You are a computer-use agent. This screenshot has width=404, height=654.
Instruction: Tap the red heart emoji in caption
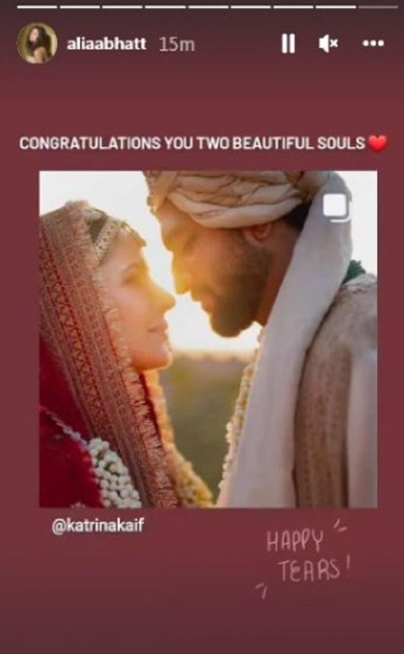point(378,144)
